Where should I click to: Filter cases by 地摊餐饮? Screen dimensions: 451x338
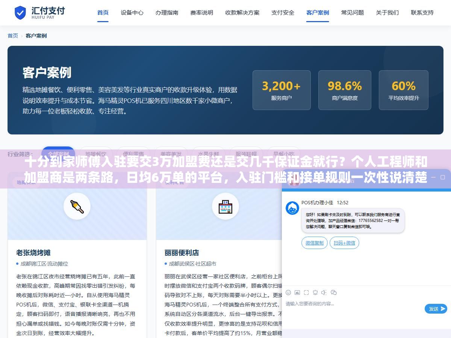(x=96, y=154)
